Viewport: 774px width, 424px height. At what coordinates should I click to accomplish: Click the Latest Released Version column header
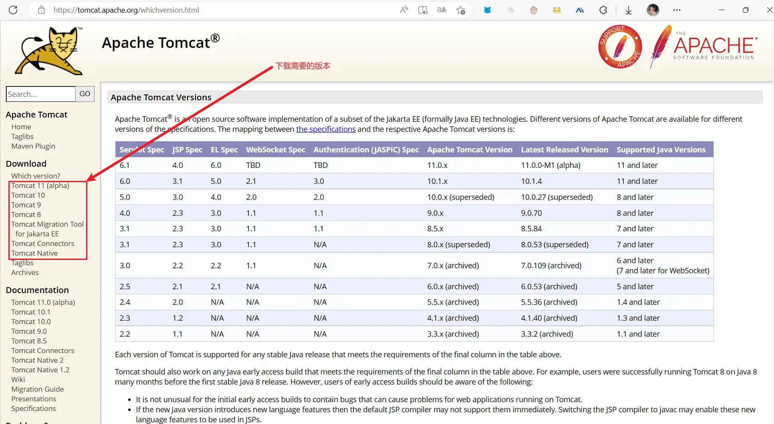pos(565,150)
